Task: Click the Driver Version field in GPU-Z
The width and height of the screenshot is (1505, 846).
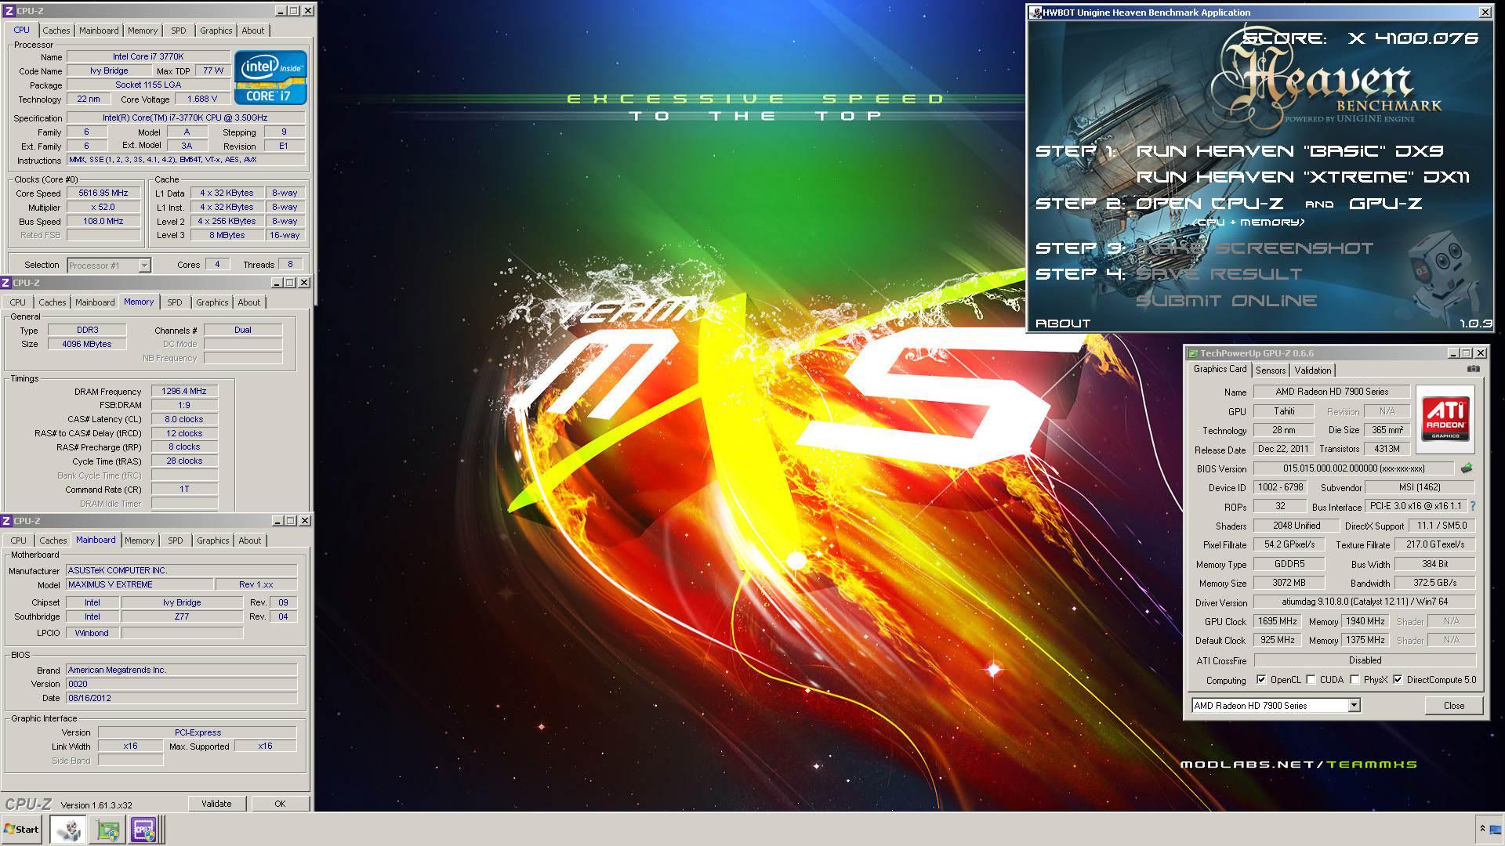Action: point(1365,602)
